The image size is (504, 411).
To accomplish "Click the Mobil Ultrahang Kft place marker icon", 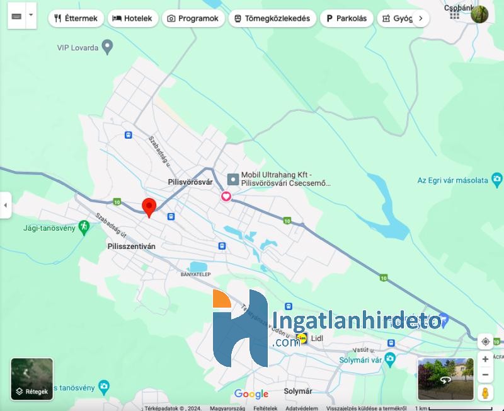I will point(233,179).
